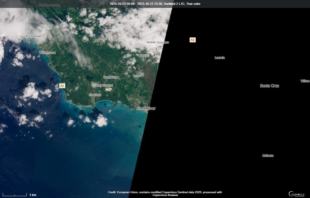Select the Auchindown place label
Screen dimensions: 310x198
34,36
